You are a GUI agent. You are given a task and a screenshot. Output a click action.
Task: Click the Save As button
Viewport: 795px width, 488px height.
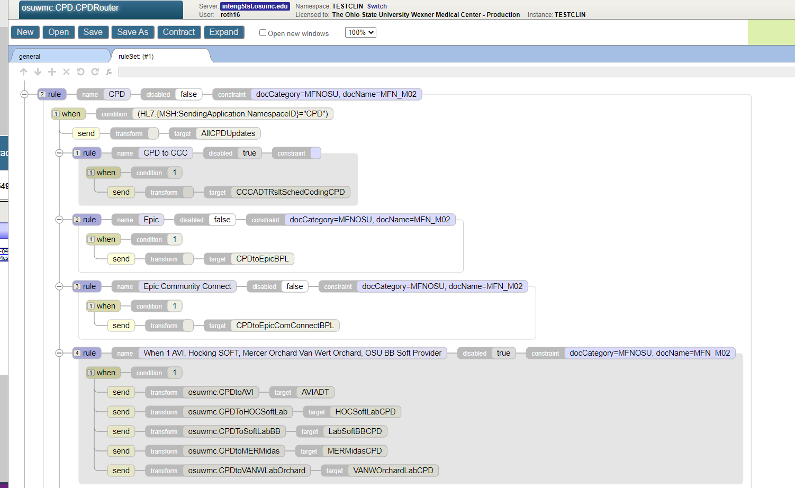[133, 32]
